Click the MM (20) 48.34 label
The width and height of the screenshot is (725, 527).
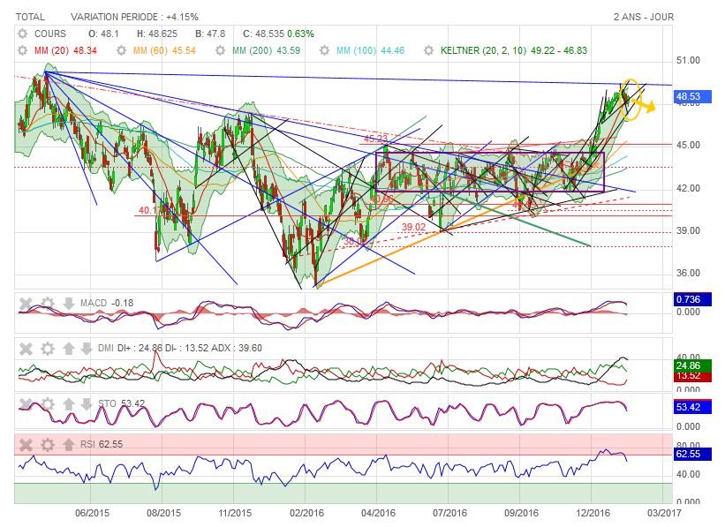(65, 50)
